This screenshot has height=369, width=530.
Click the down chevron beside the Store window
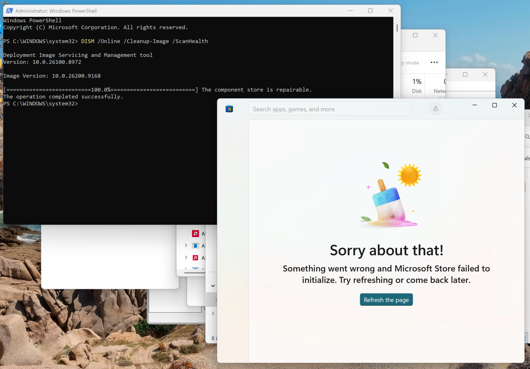(213, 286)
